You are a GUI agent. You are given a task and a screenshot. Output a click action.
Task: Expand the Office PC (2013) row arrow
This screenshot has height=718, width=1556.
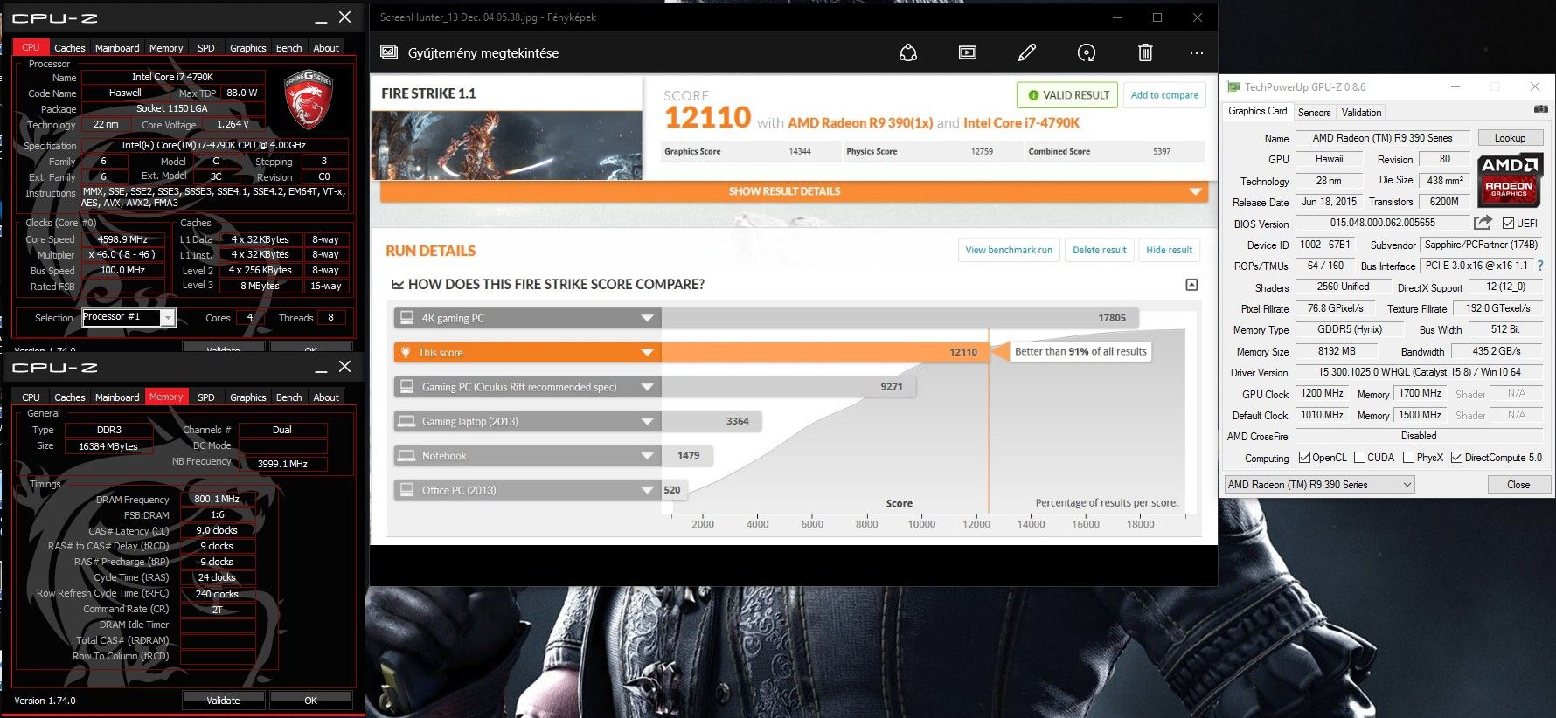coord(647,490)
